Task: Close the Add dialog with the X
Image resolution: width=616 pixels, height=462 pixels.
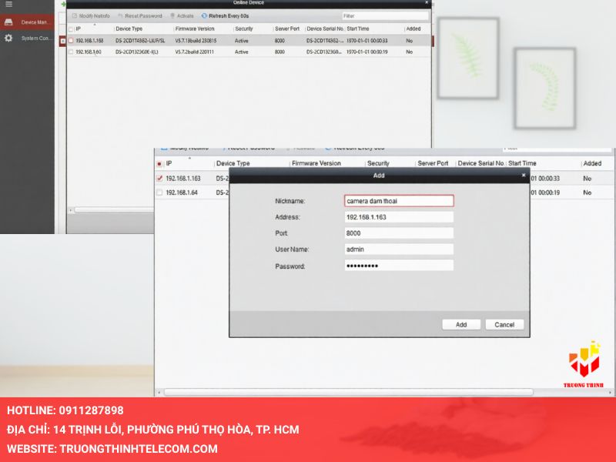Action: coord(524,176)
